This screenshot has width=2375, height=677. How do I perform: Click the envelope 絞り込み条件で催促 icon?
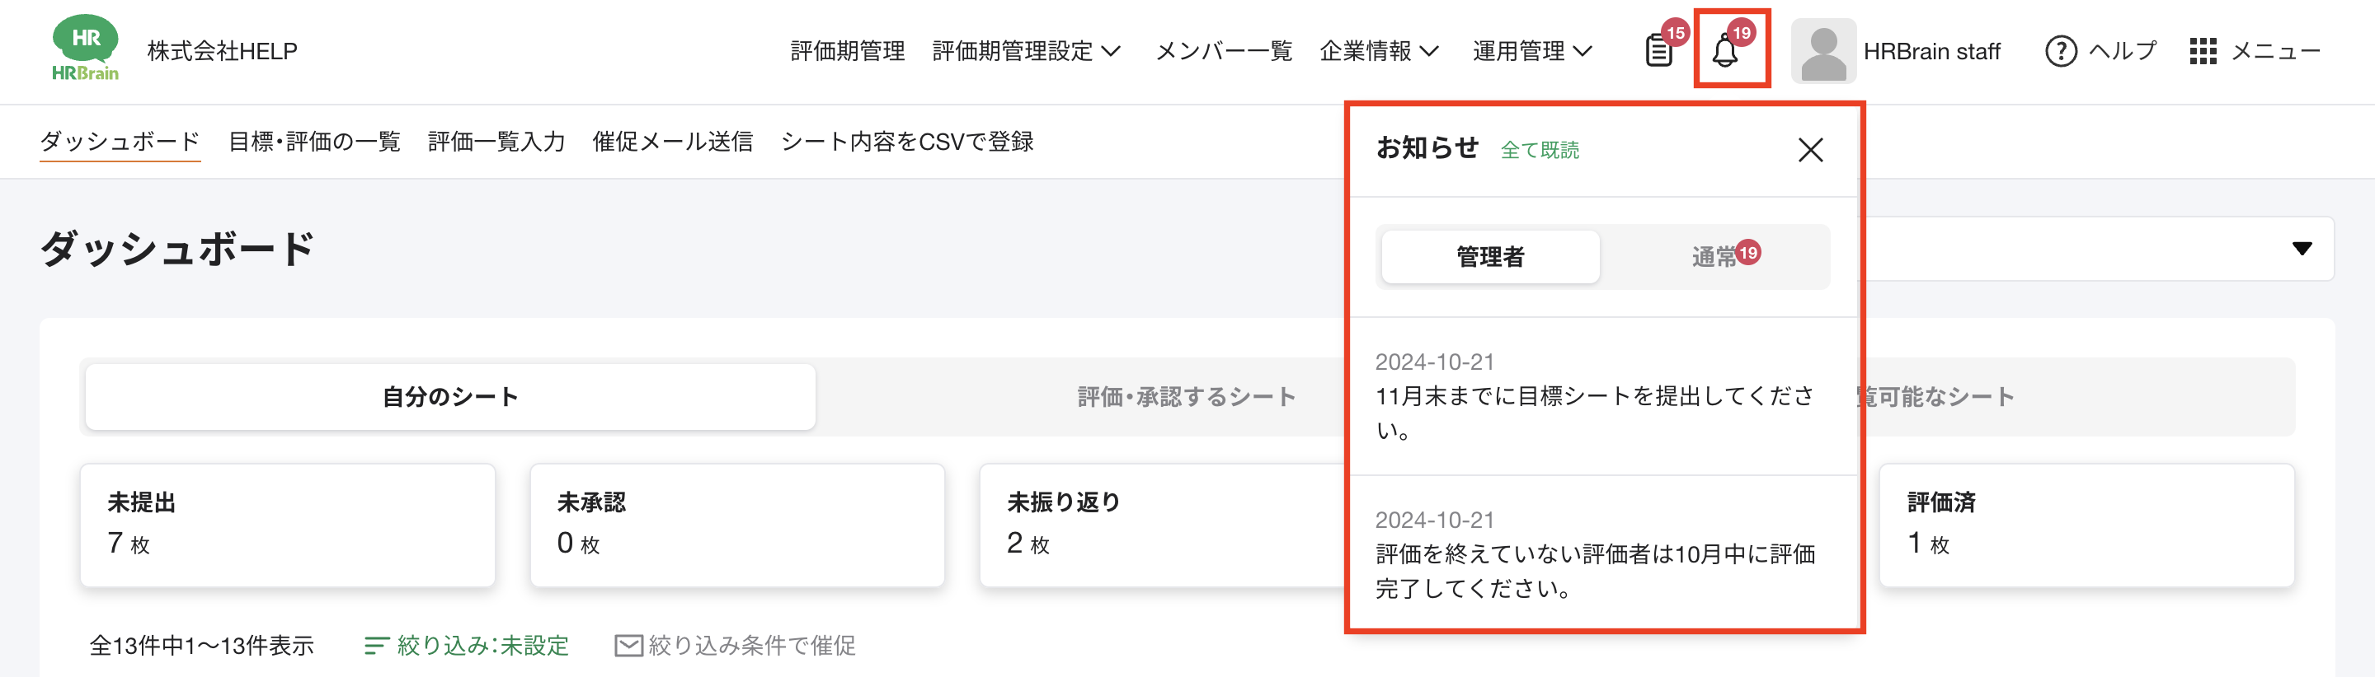pyautogui.click(x=628, y=646)
